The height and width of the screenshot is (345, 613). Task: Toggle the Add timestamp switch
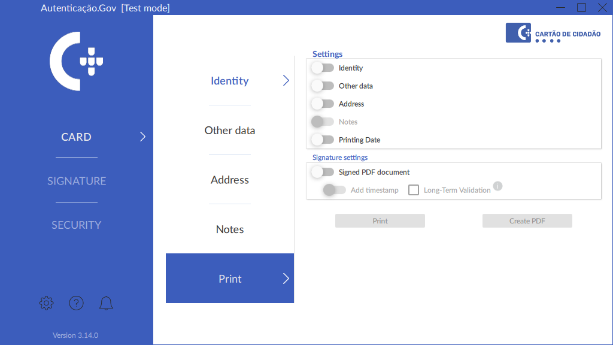pos(335,190)
